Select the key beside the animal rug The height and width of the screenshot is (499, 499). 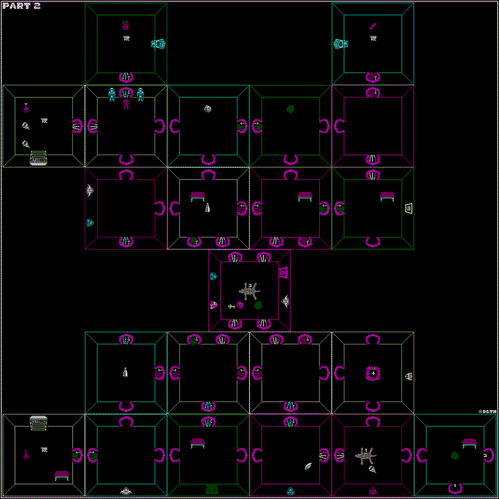(x=231, y=306)
